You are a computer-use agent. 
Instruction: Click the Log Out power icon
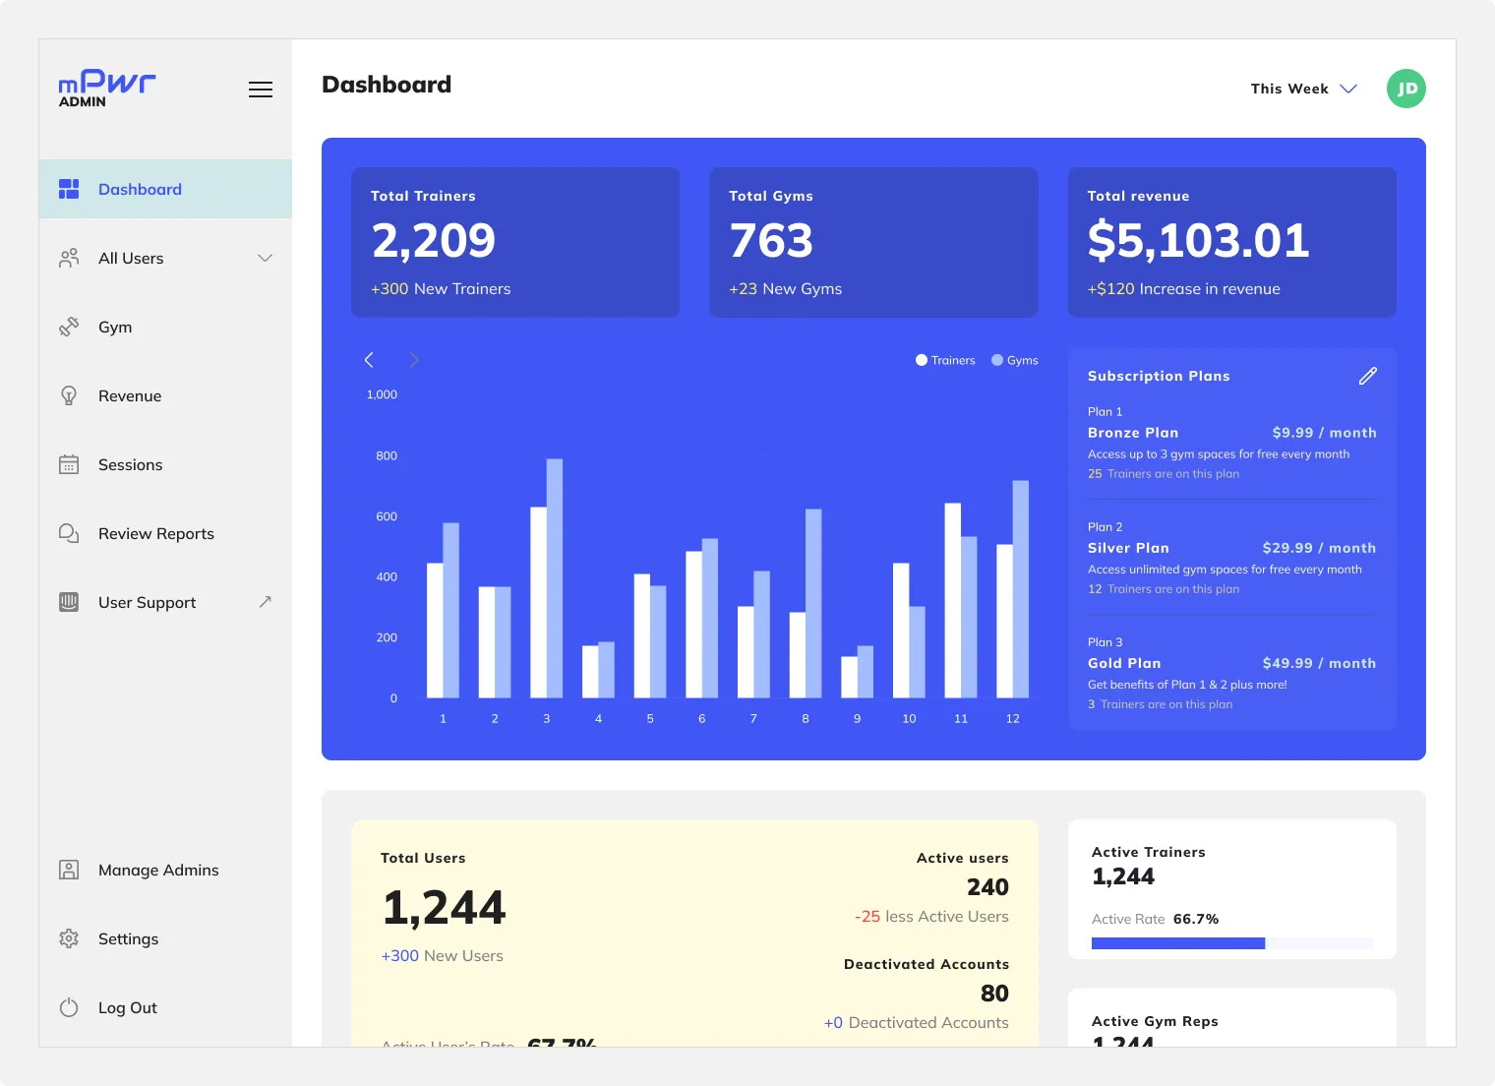click(69, 1007)
